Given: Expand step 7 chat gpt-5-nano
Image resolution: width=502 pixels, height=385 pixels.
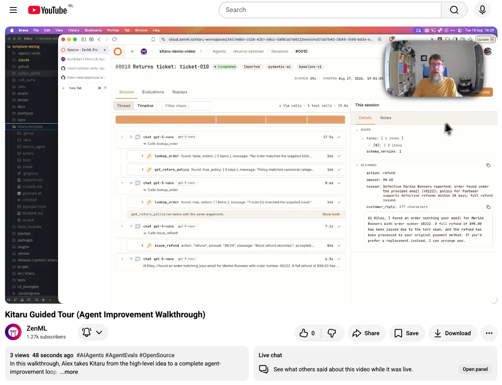Looking at the screenshot, I should [x=122, y=227].
